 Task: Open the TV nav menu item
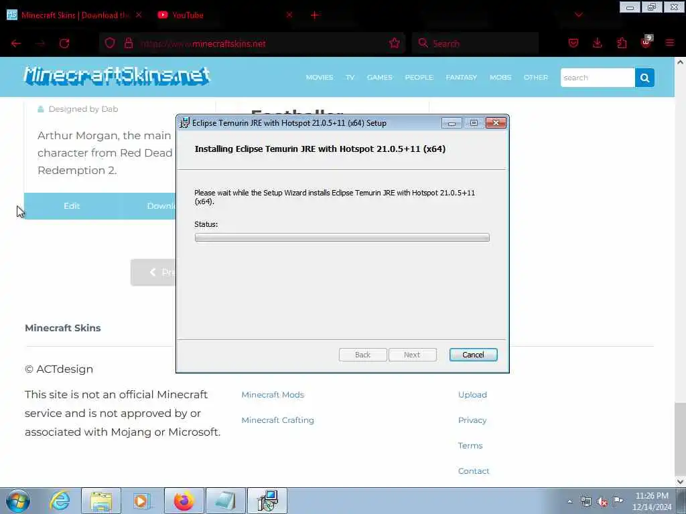click(x=350, y=78)
